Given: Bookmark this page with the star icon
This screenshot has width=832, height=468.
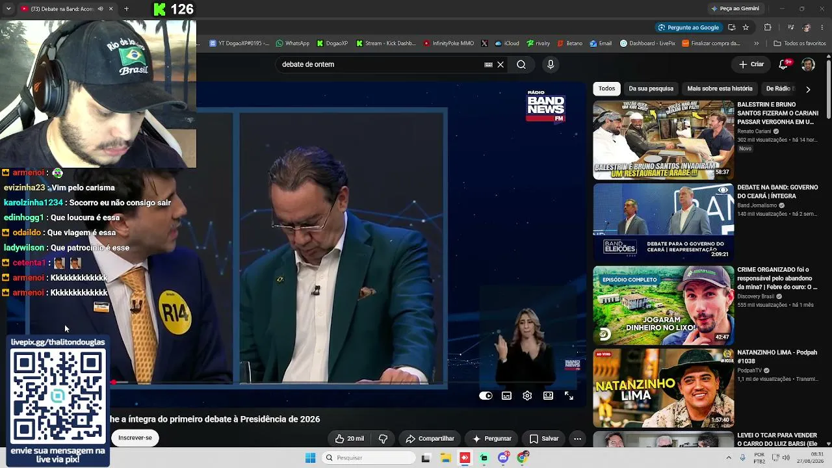Looking at the screenshot, I should click(746, 27).
